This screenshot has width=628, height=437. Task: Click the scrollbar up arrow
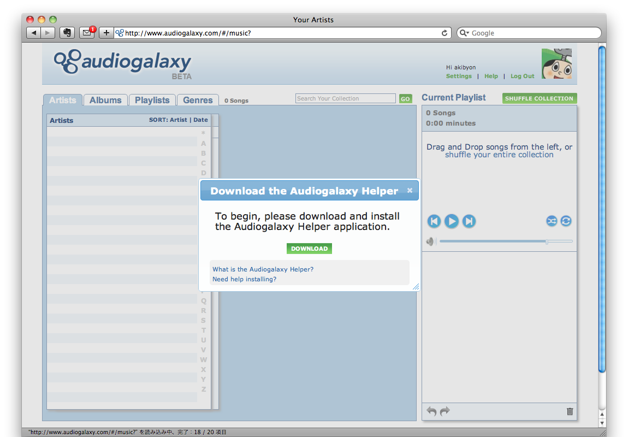[x=602, y=414]
